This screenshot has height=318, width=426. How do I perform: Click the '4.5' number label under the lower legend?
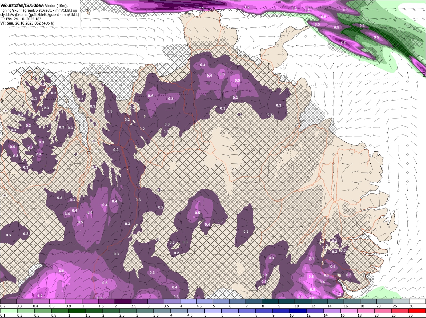tap(190, 315)
